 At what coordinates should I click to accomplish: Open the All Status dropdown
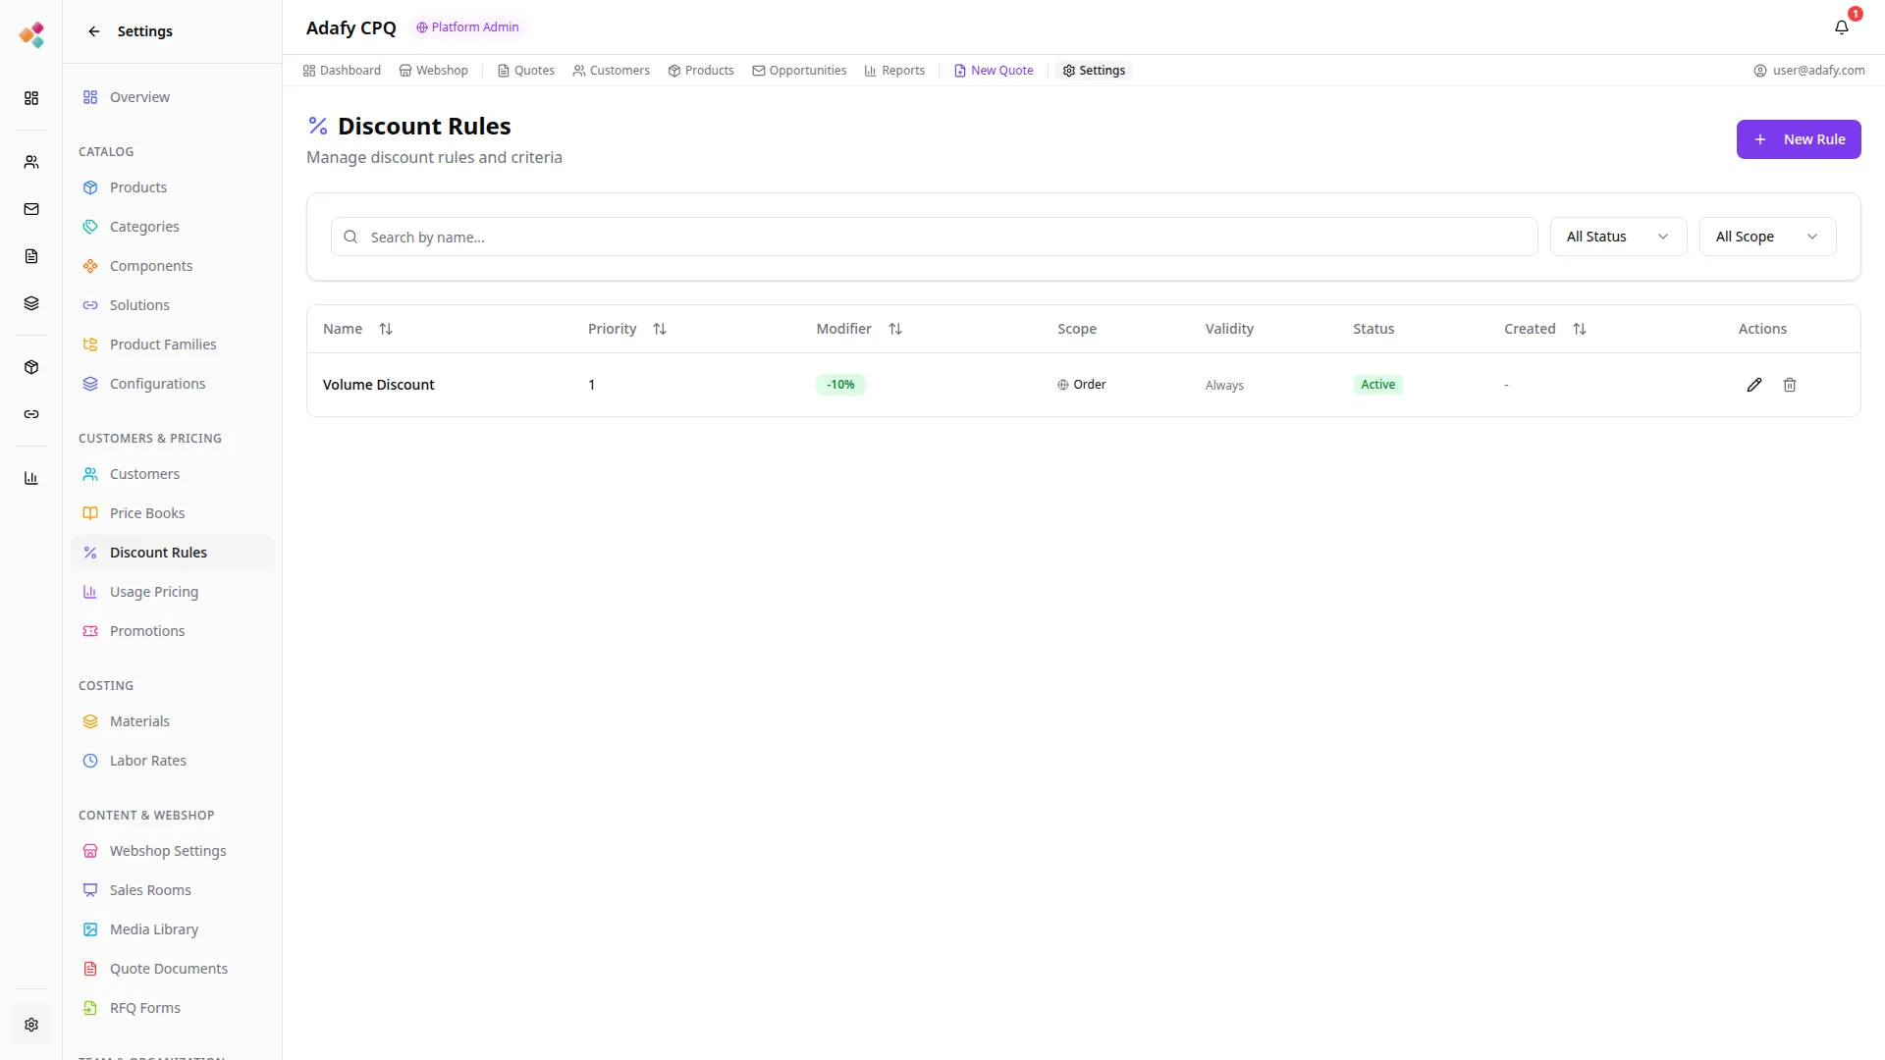(x=1618, y=237)
